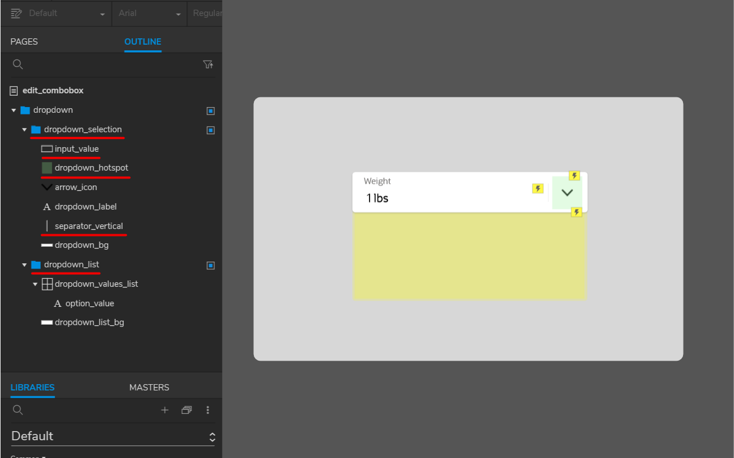Open the Arial font dropdown
The image size is (734, 458).
pos(150,13)
